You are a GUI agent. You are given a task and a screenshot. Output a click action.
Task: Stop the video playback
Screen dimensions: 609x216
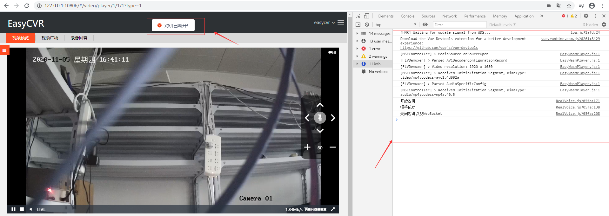pyautogui.click(x=22, y=209)
